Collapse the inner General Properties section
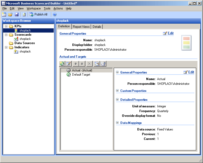Screen dimensions: 203x163 coord(117,72)
